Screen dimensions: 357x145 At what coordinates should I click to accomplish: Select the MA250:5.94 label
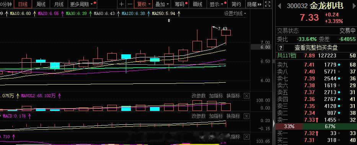tap(163, 14)
